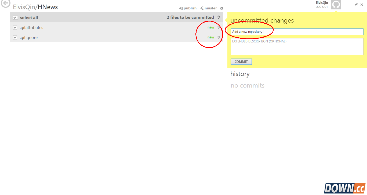Toggle the select all checkbox
The image size is (367, 195).
[15, 17]
